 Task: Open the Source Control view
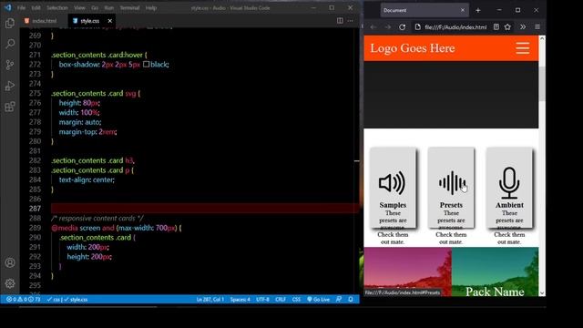(10, 65)
